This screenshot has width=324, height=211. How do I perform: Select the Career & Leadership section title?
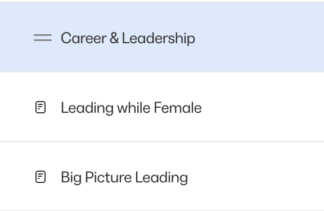point(128,38)
